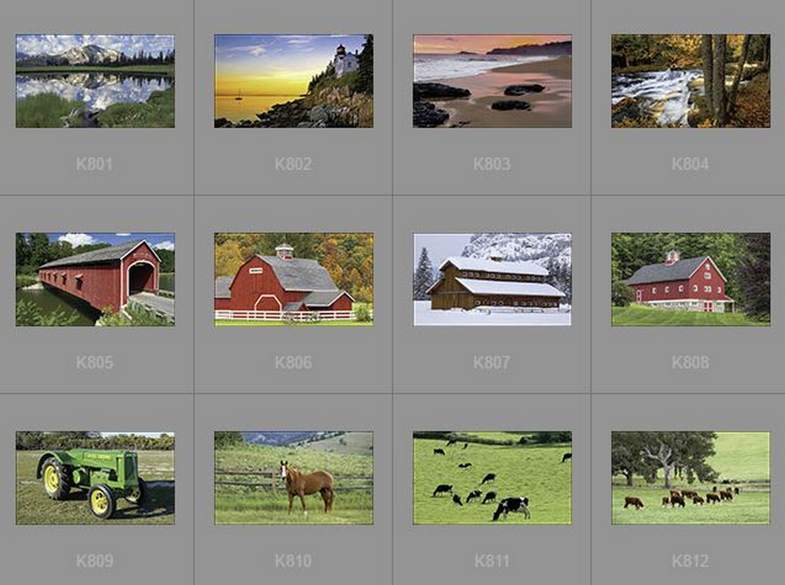Click the red barn on green hillside
The height and width of the screenshot is (585, 785).
(691, 279)
